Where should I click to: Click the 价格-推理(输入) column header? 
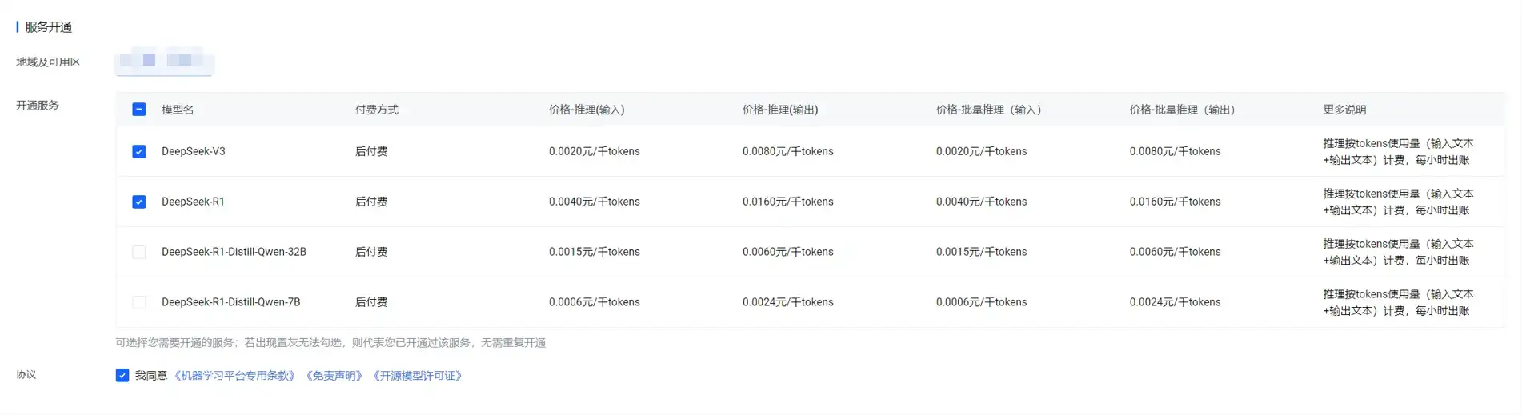pyautogui.click(x=586, y=110)
